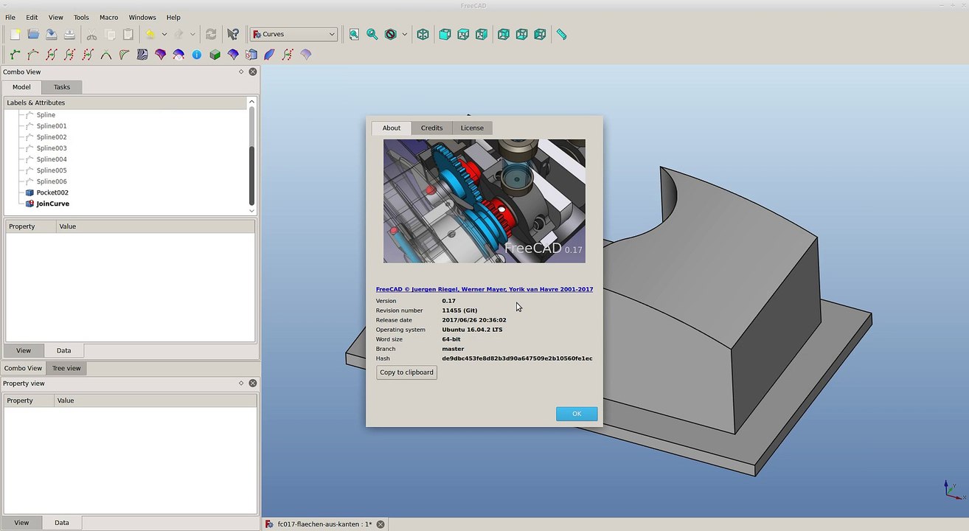Select Spline003 in the model tree
The width and height of the screenshot is (969, 531).
(52, 148)
